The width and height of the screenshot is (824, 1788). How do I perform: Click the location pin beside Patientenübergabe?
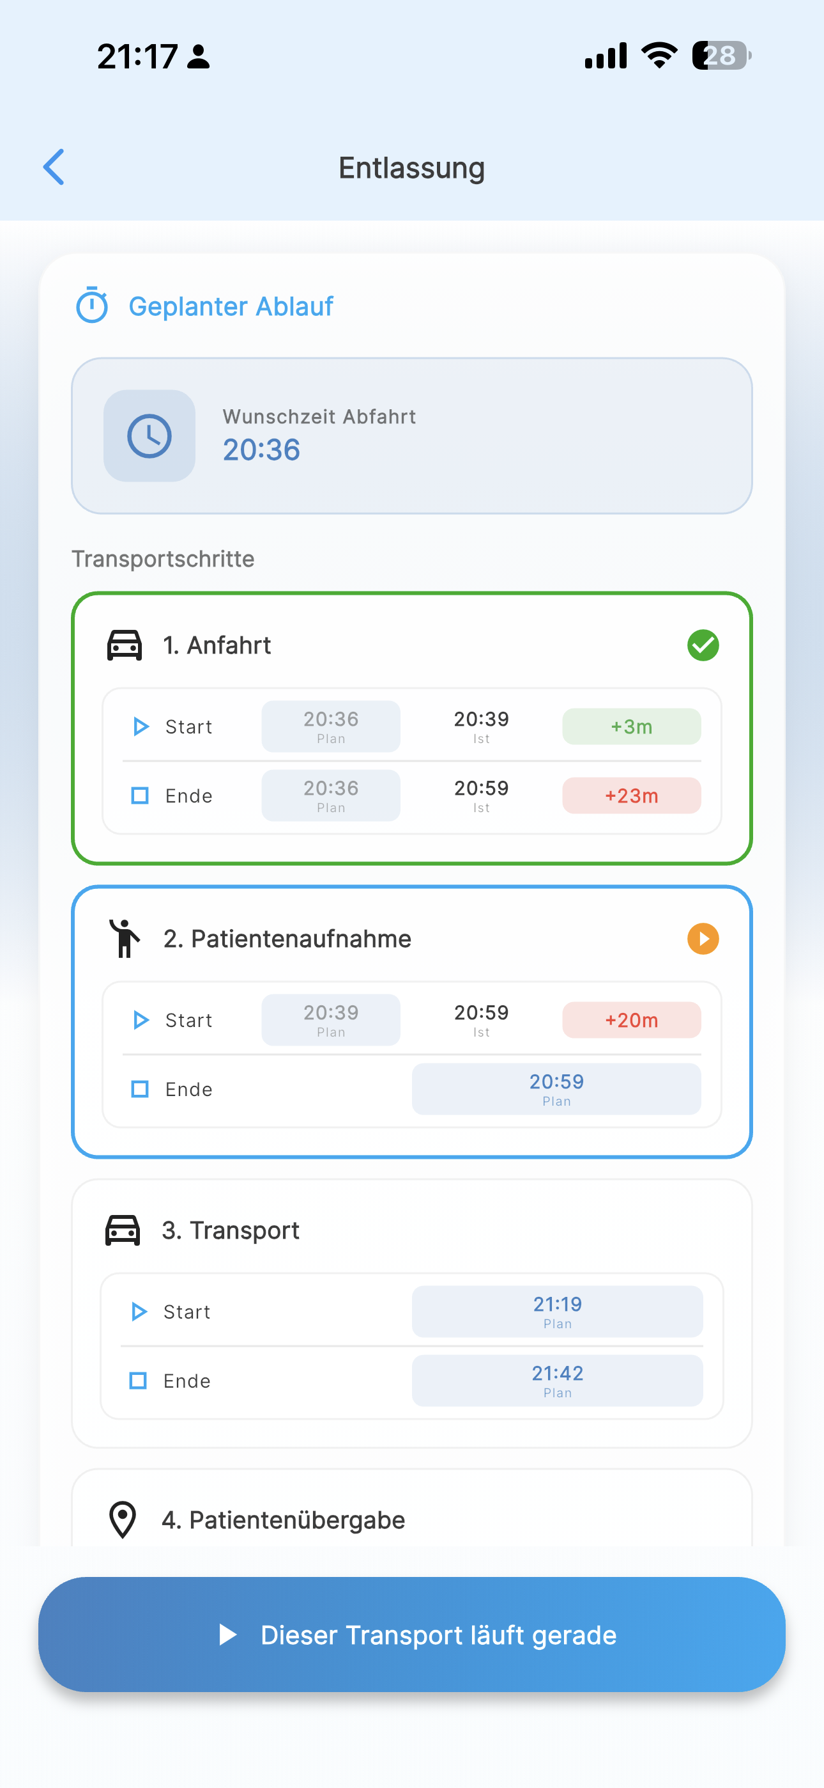pos(122,1519)
